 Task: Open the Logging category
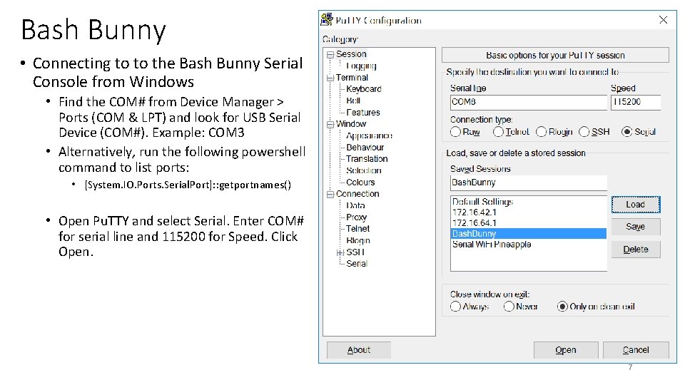[x=361, y=66]
